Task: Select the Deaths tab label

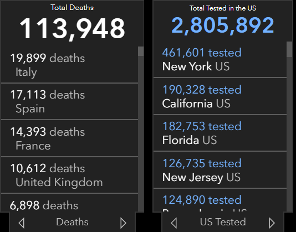Action: click(x=72, y=222)
